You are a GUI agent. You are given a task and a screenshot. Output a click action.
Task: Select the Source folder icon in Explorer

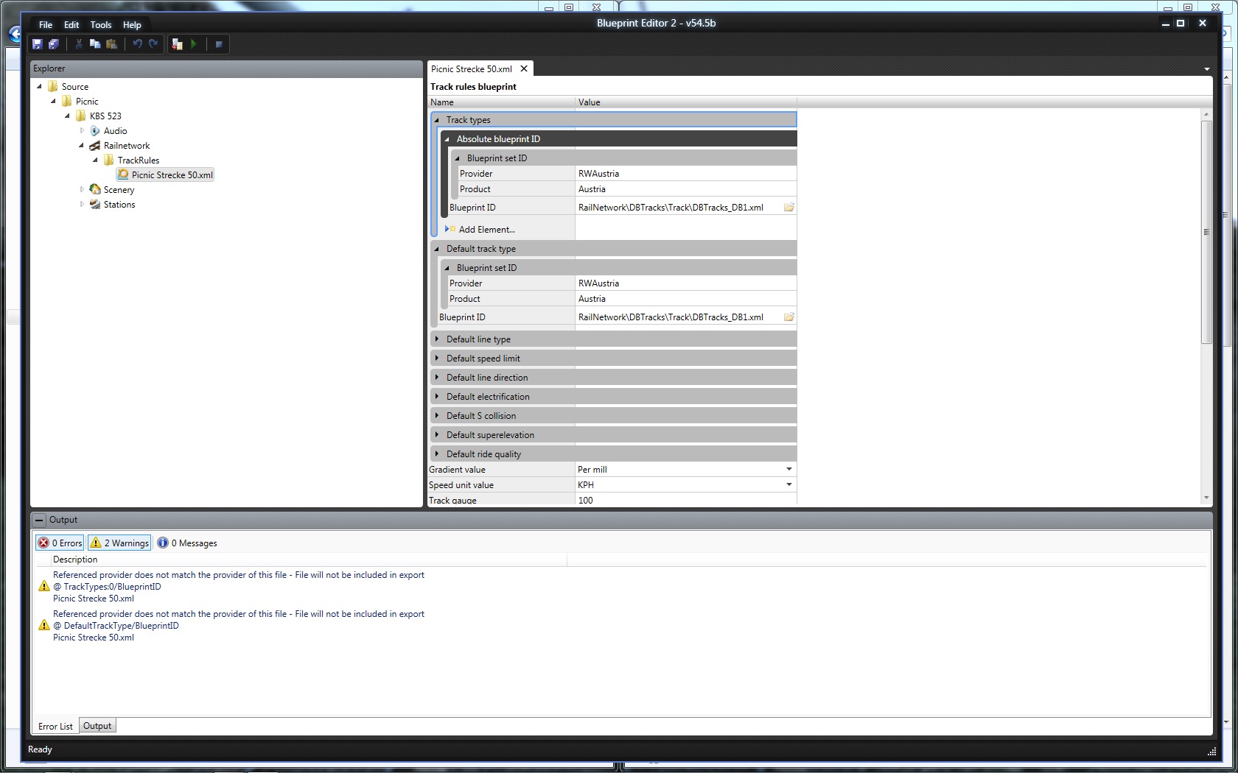[x=53, y=86]
